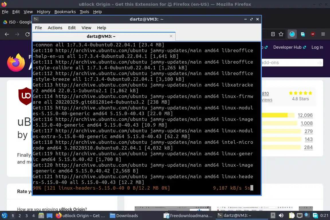Open the blue circular extension icon in Firefox
Image resolution: width=330 pixels, height=220 pixels.
(292, 34)
